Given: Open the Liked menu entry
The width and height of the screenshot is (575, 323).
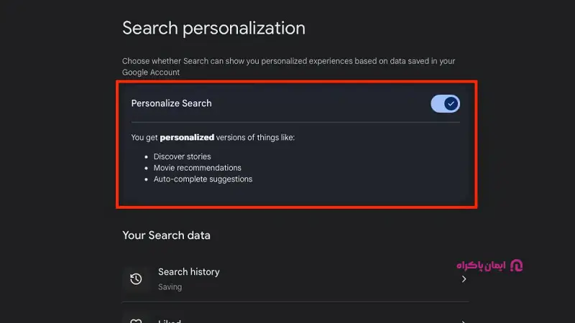Looking at the screenshot, I should [x=170, y=321].
